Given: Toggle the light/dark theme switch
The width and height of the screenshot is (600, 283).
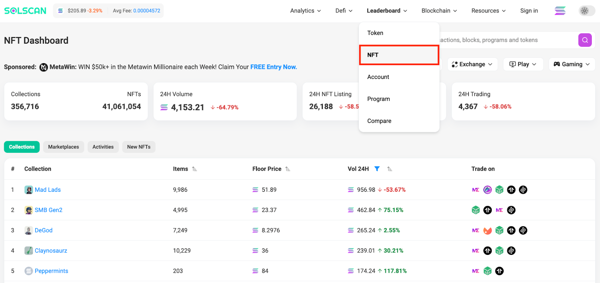Looking at the screenshot, I should click(x=586, y=11).
